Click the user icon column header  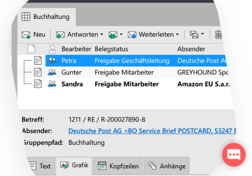click(x=52, y=49)
